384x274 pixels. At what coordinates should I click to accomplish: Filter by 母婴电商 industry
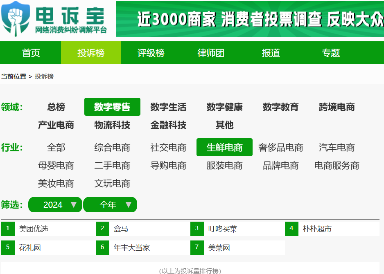tap(56, 166)
